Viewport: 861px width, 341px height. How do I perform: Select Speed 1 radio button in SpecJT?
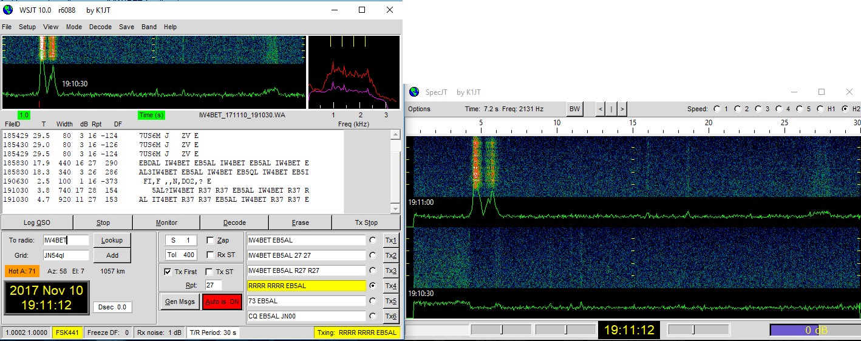click(718, 109)
